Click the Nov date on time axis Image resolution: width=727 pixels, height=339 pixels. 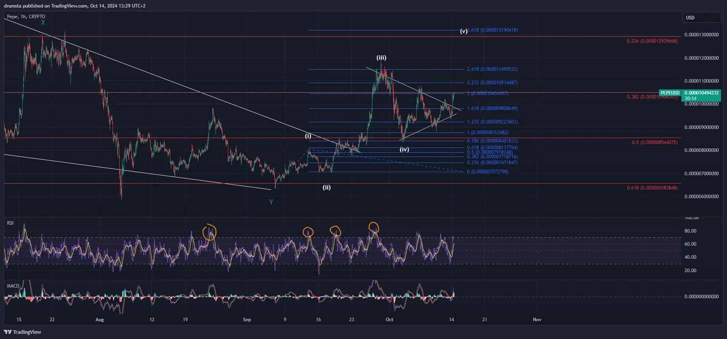point(537,320)
